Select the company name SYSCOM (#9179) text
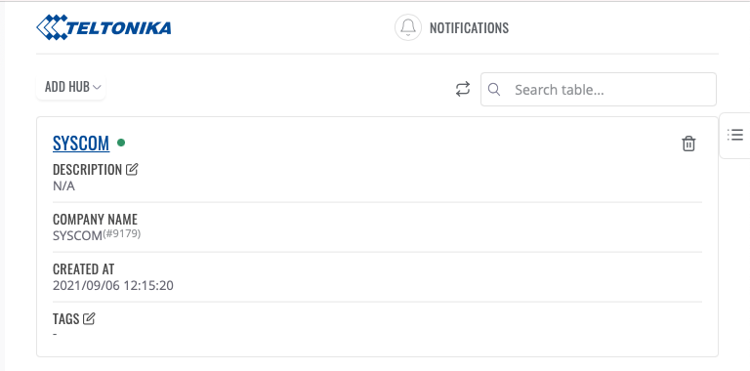 click(97, 234)
